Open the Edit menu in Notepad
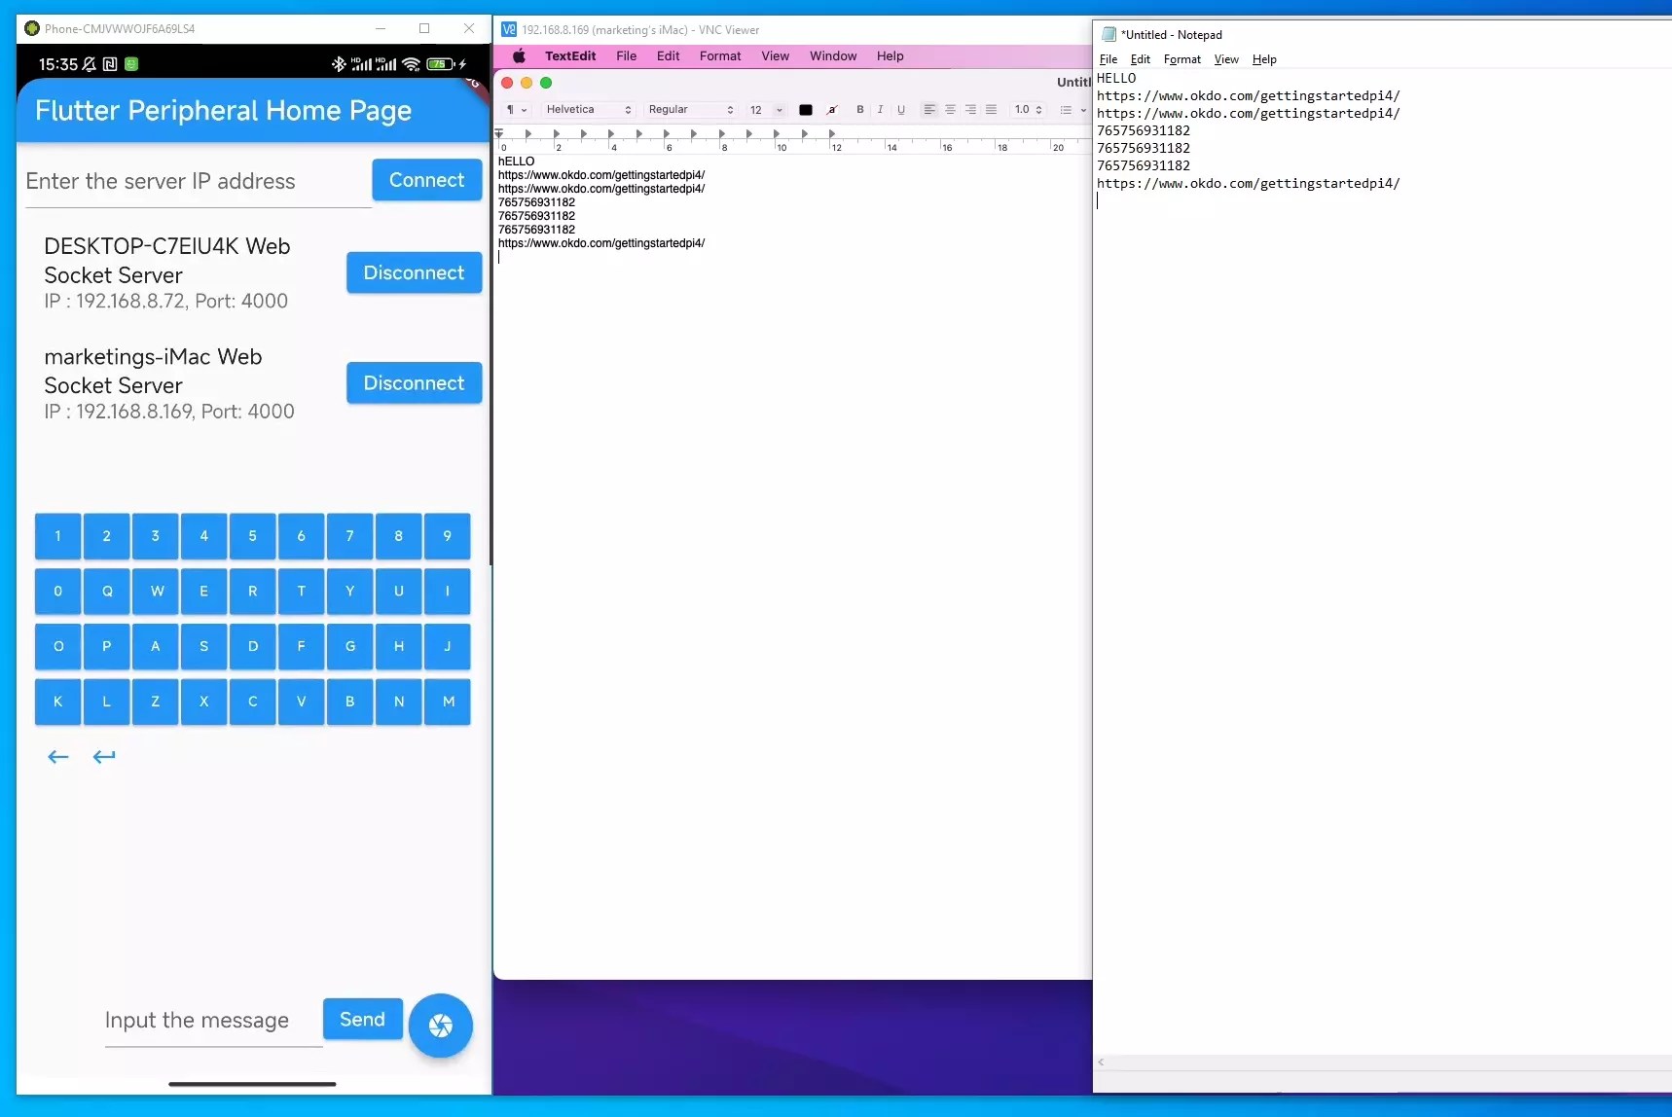Image resolution: width=1672 pixels, height=1117 pixels. point(1139,59)
